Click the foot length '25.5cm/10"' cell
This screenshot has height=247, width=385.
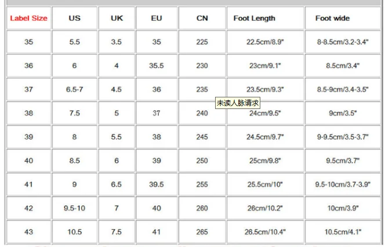click(264, 184)
